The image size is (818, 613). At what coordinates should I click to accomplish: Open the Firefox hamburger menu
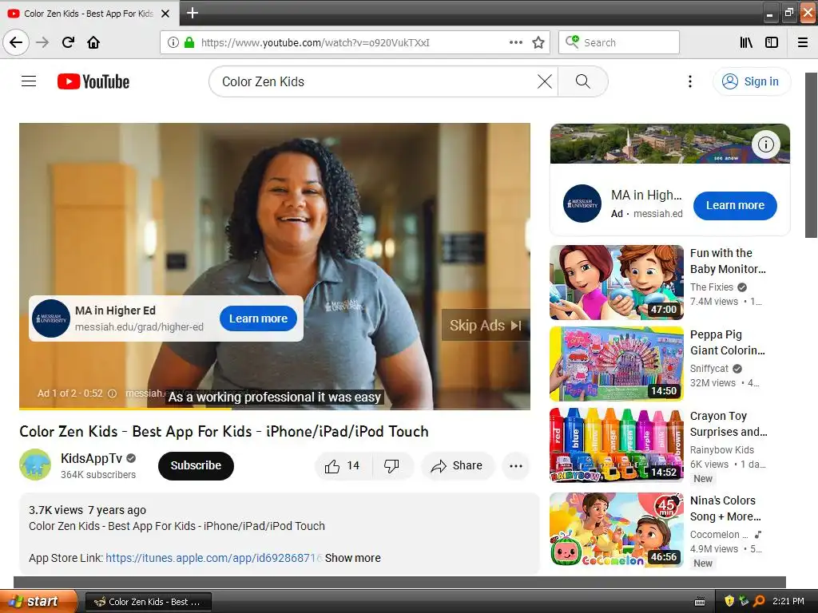803,42
